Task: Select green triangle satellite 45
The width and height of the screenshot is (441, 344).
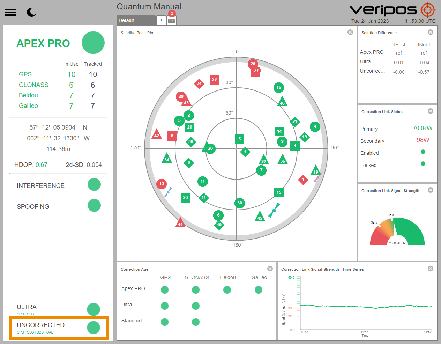Action: pyautogui.click(x=260, y=217)
